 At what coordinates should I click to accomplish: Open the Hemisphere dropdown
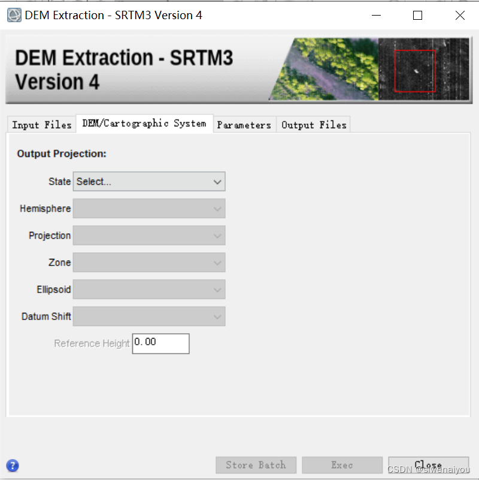(x=148, y=209)
